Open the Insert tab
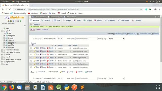 [x=77, y=20]
